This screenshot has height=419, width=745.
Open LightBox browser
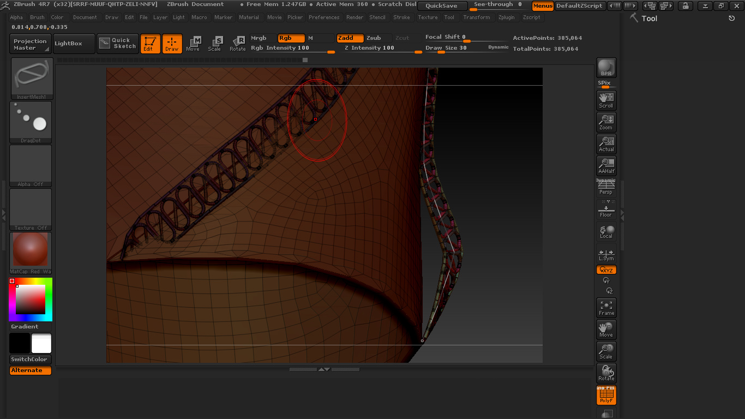click(74, 44)
